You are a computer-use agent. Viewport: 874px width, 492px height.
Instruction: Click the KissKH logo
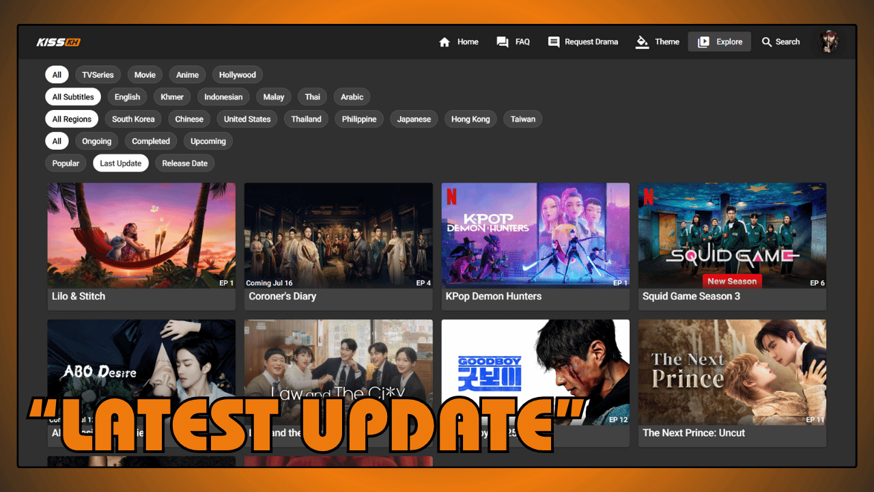(59, 42)
